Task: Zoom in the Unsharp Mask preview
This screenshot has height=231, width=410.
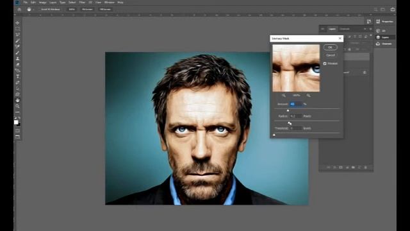Action: click(x=309, y=96)
